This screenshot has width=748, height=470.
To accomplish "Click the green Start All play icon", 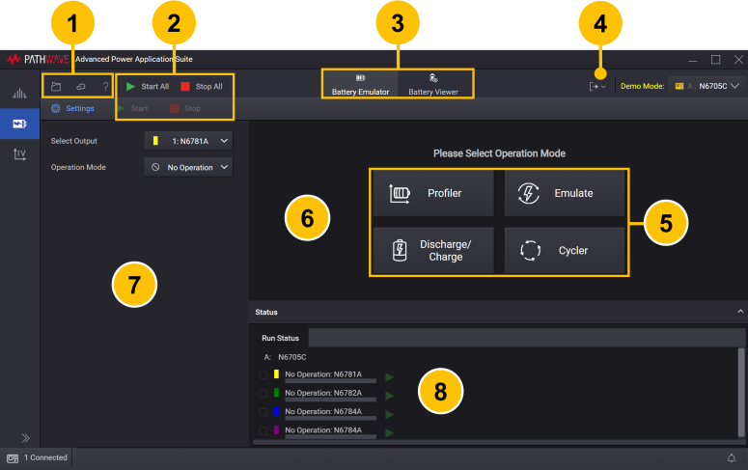I will pos(130,86).
